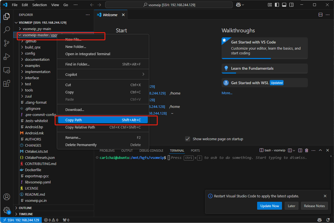The image size is (334, 223).
Task: Open Explorer Views and More Actions ellipsis
Action: [88, 15]
